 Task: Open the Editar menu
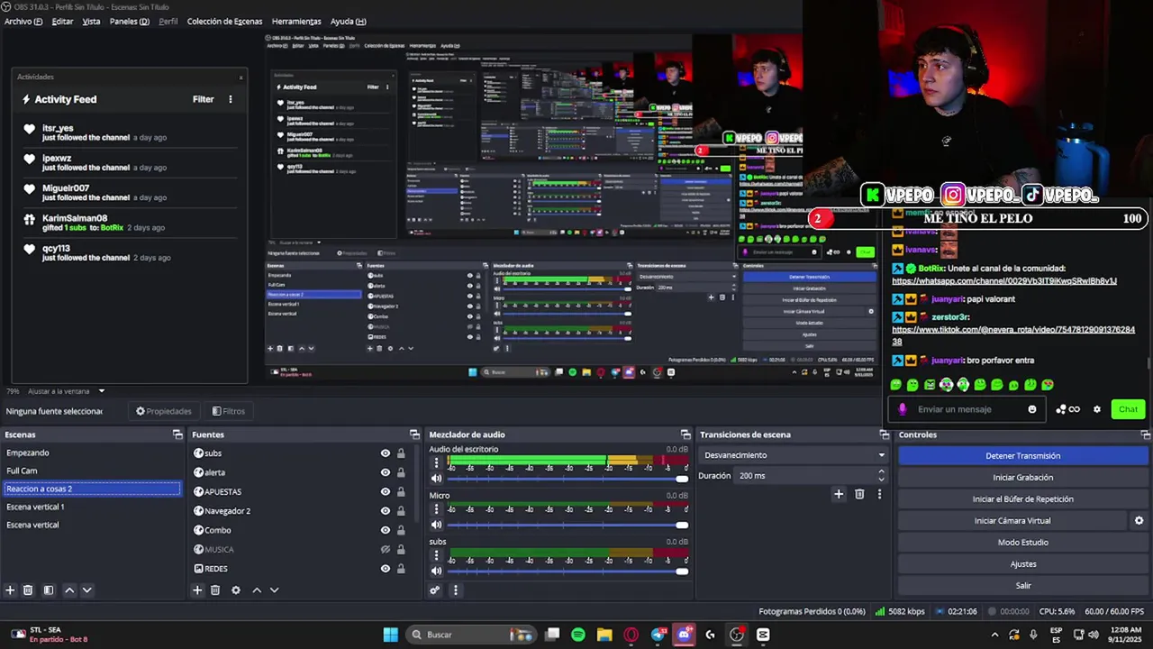click(62, 22)
